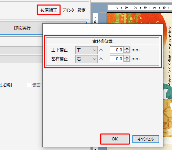
Task: Increase the 左右補正 value with up arrow
Action: [127, 57]
